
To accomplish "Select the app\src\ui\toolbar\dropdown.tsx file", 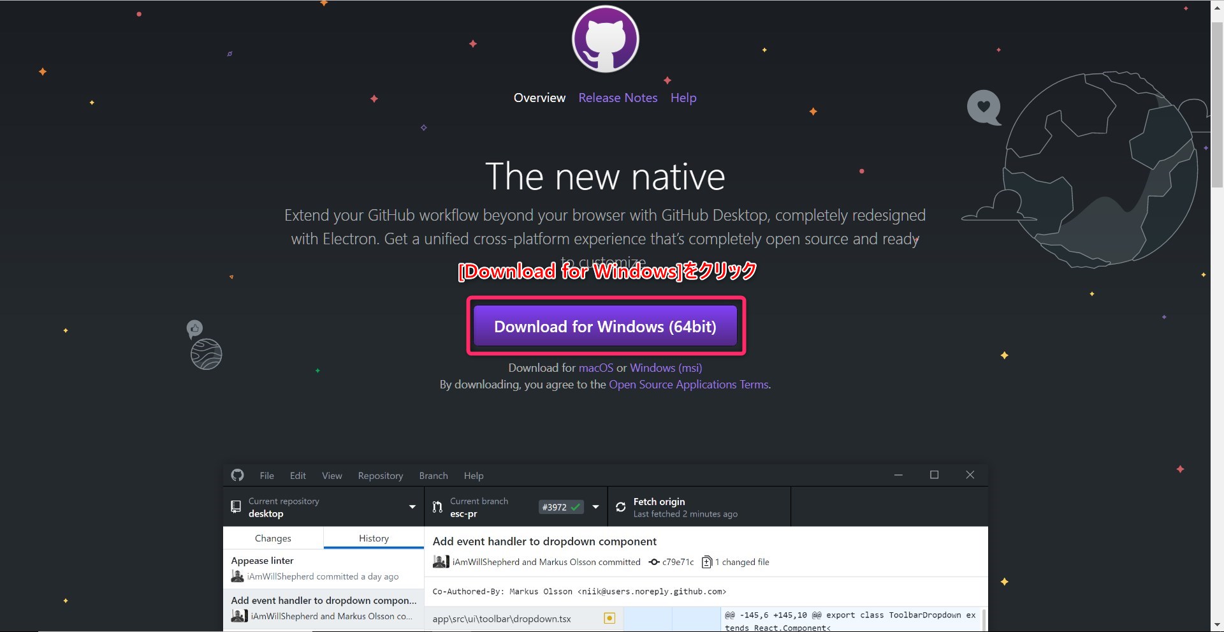I will point(524,619).
